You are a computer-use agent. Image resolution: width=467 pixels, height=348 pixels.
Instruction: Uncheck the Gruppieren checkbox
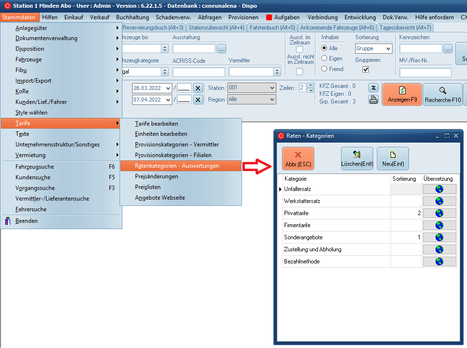pyautogui.click(x=366, y=70)
